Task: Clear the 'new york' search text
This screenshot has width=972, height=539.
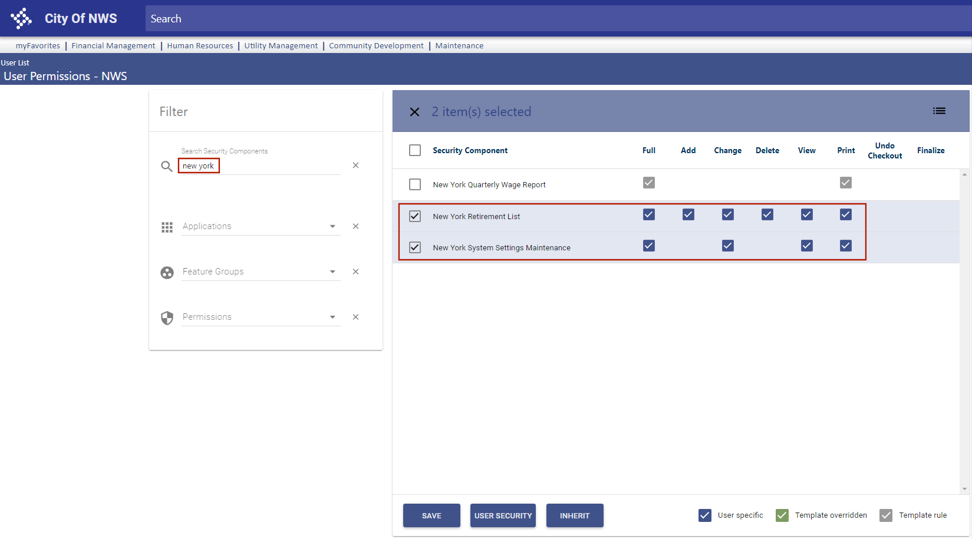Action: pos(355,166)
